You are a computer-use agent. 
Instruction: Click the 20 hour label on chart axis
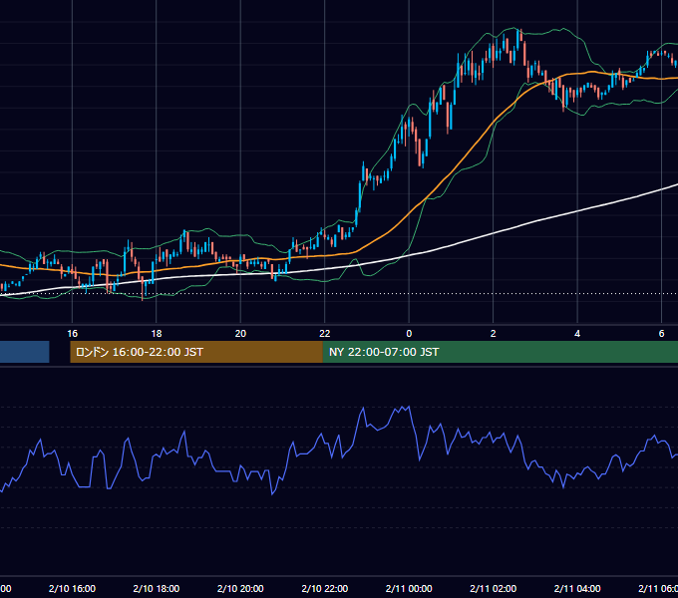(x=240, y=334)
